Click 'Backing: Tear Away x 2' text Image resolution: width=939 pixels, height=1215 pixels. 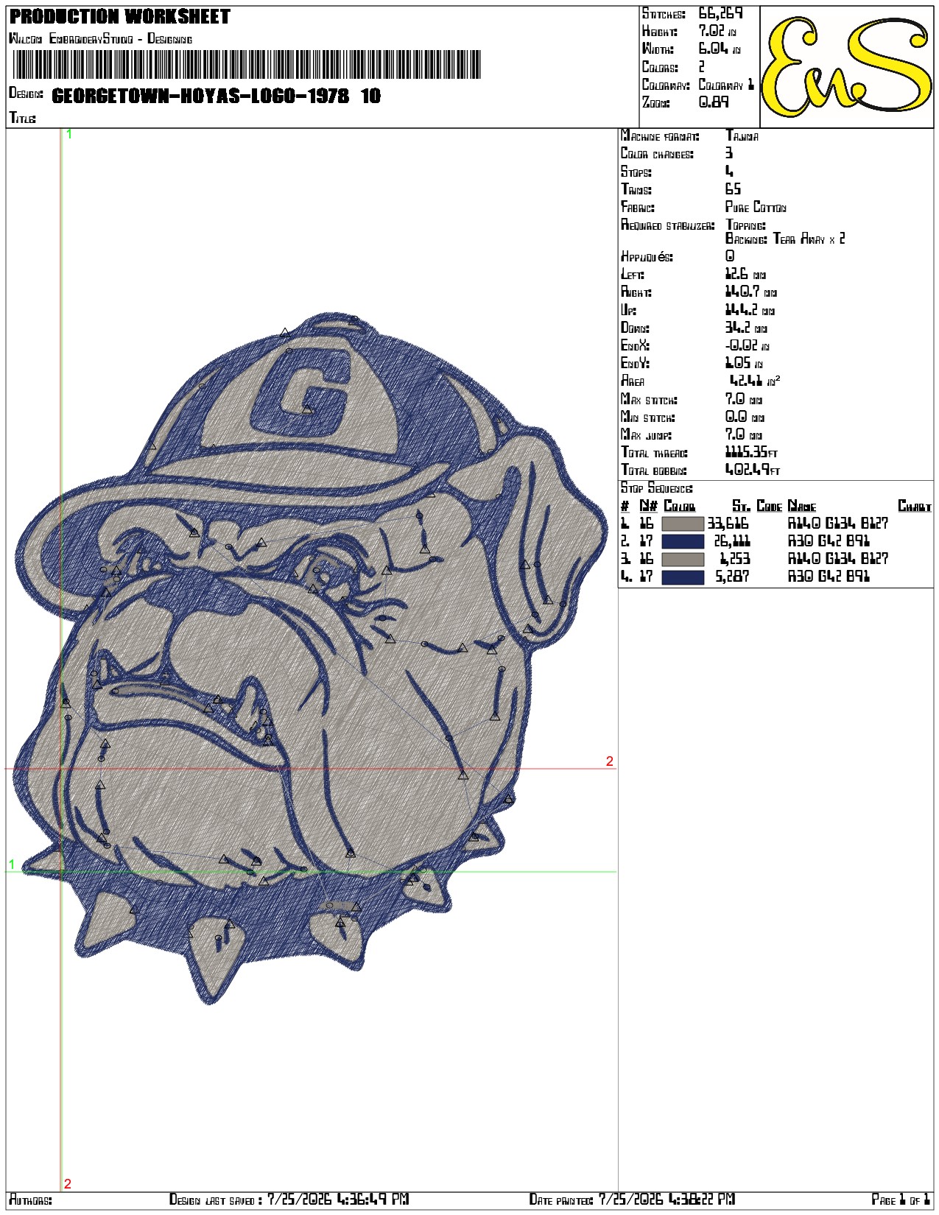(x=785, y=239)
